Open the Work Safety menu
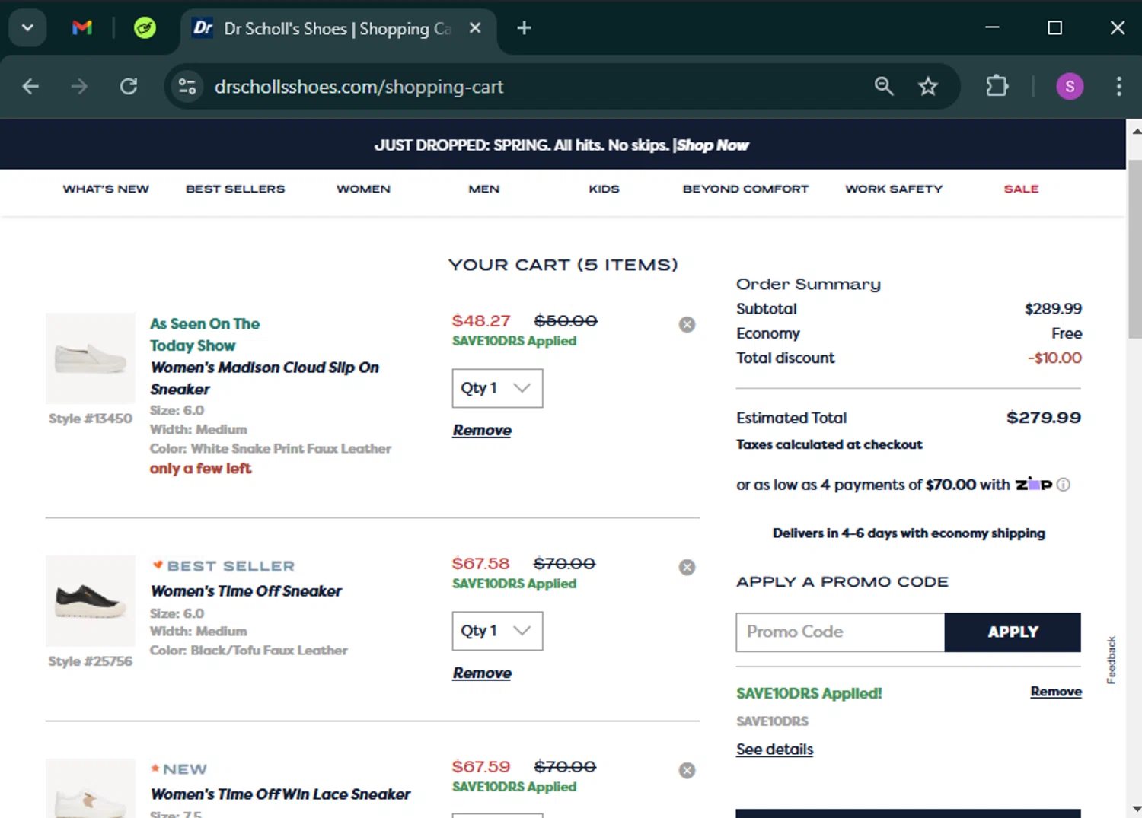 [894, 189]
